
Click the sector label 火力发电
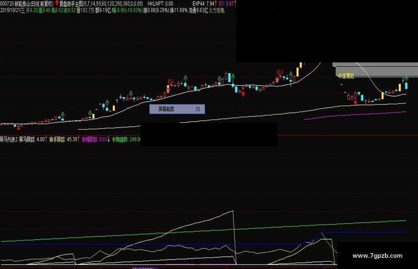pyautogui.click(x=217, y=10)
